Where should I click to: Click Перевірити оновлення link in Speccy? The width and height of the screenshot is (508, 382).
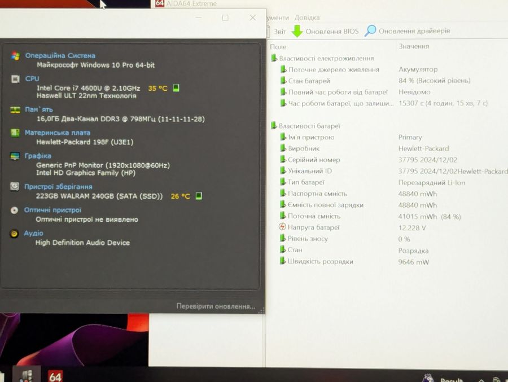tap(216, 306)
